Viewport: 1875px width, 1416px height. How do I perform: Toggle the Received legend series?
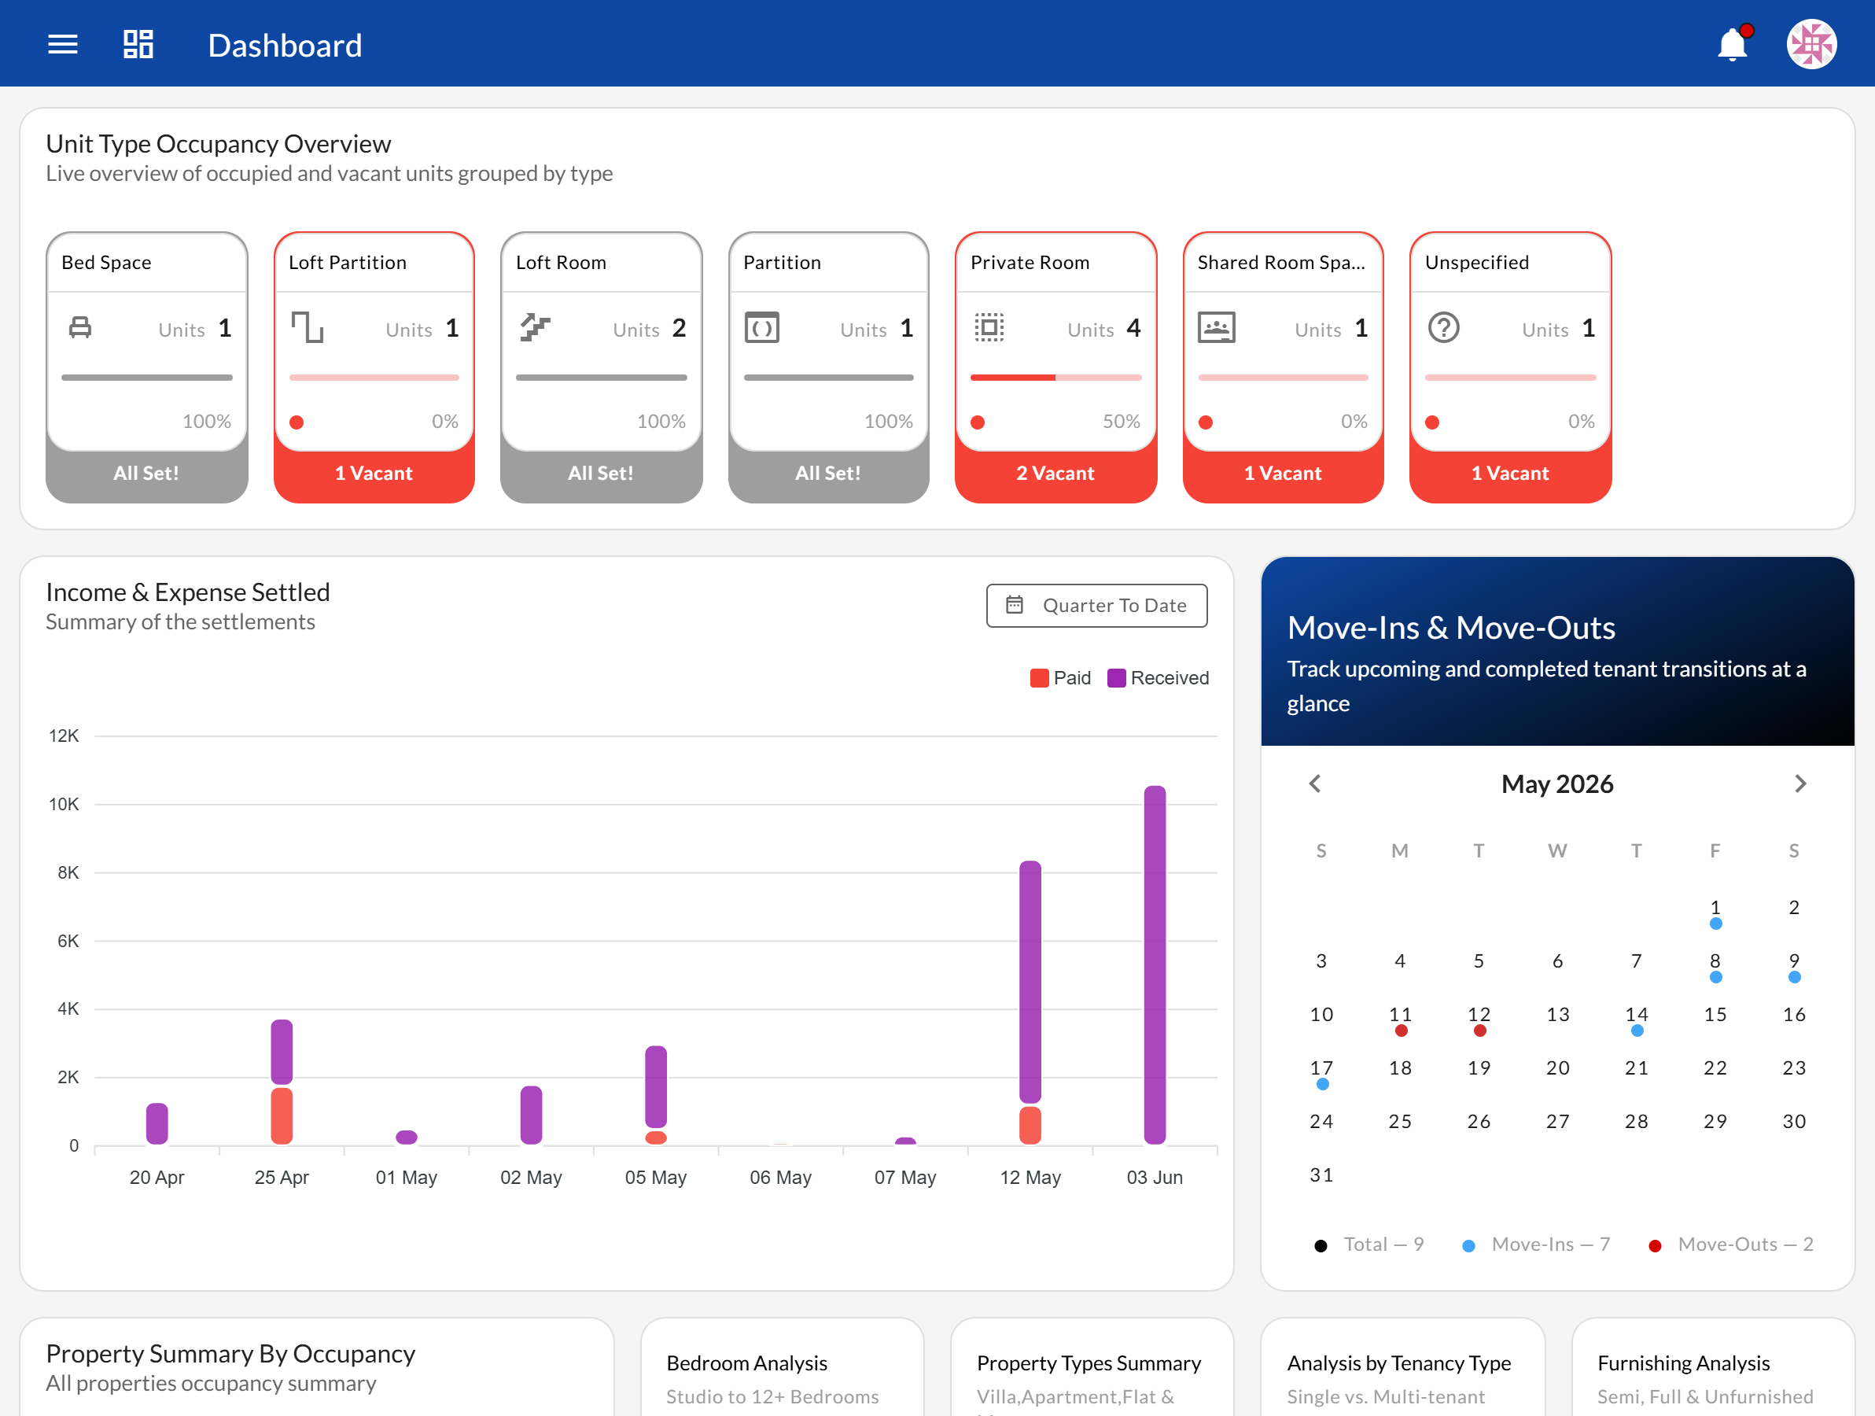(x=1158, y=677)
